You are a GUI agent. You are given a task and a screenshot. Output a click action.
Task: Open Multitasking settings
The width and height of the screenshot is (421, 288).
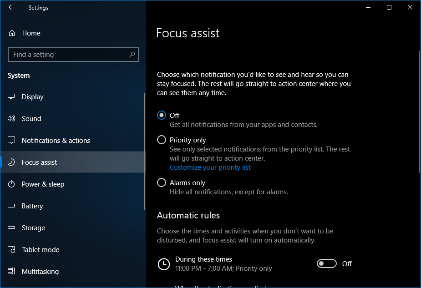(41, 271)
